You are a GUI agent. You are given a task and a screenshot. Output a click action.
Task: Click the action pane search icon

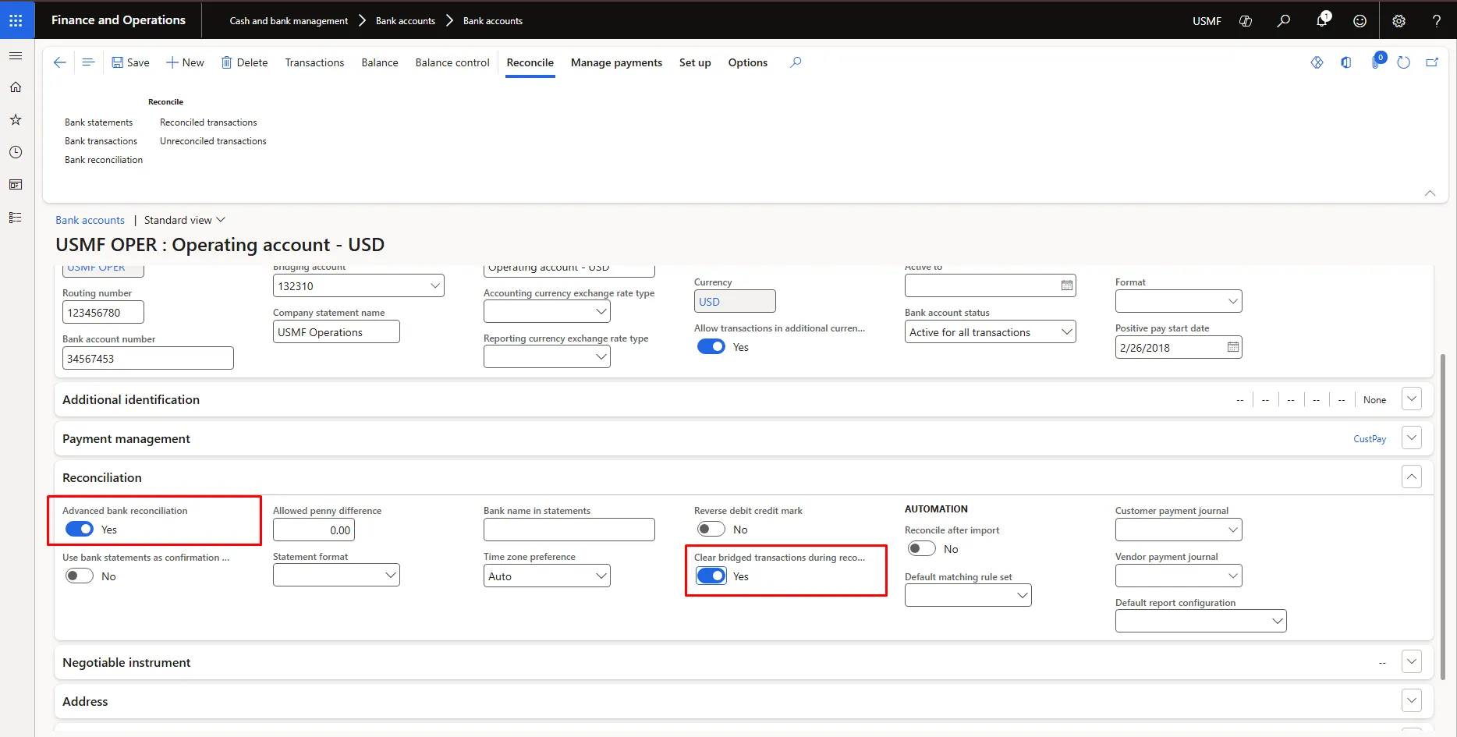click(x=796, y=62)
